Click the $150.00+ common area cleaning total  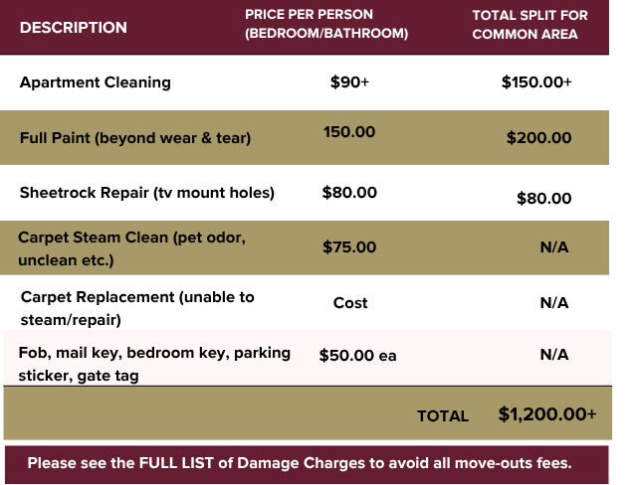pos(536,82)
